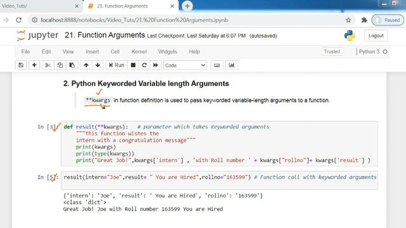Close the 21. Function Arguments tab
Screen dimensions: 406x228
click(x=172, y=6)
